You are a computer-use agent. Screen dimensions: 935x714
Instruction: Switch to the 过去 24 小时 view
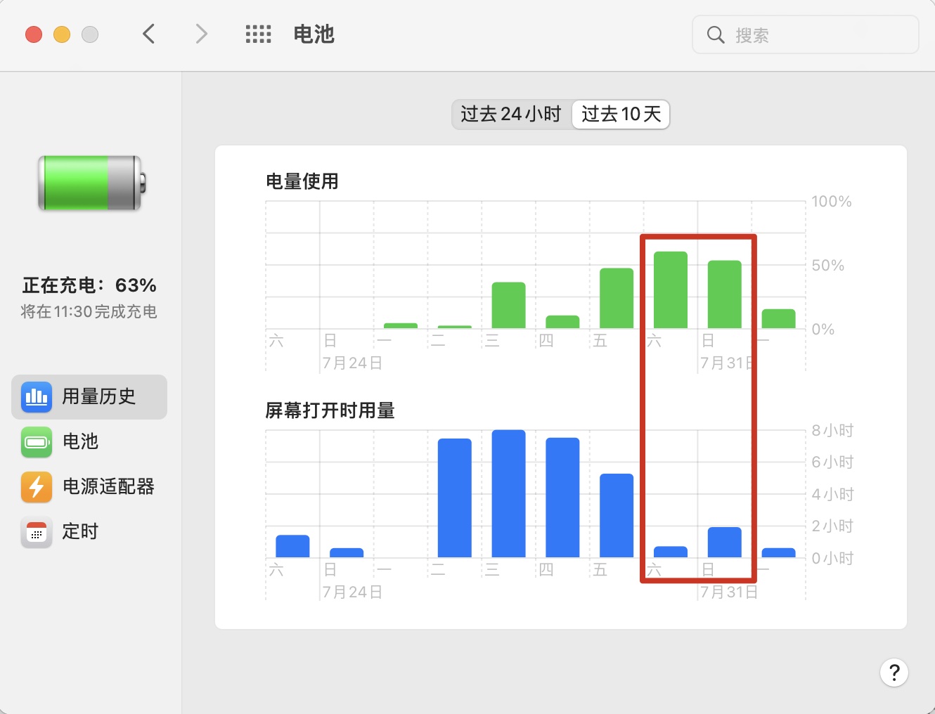pyautogui.click(x=511, y=115)
